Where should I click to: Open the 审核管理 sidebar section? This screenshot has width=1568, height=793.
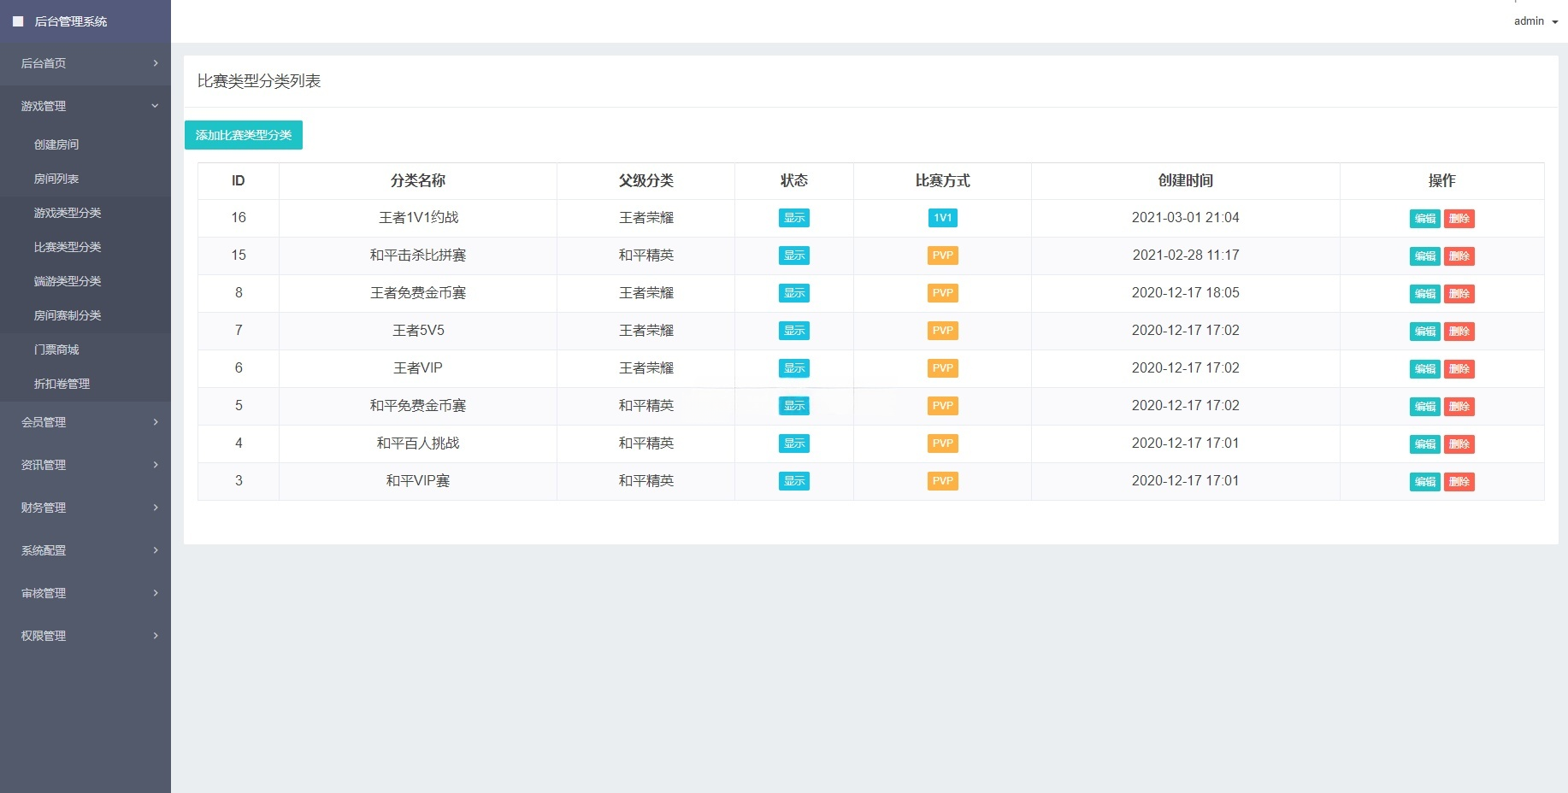[x=44, y=592]
